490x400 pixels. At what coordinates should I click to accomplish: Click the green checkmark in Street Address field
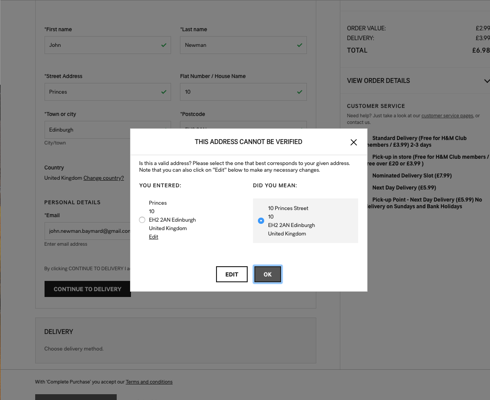164,92
